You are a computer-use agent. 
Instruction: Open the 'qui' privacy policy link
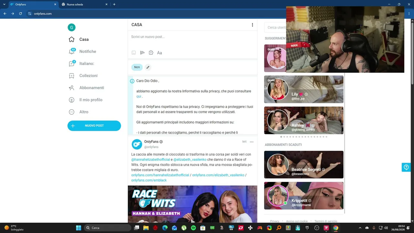pos(139,96)
